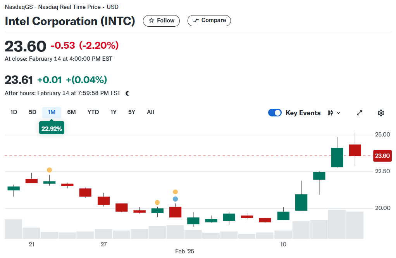Click the 10 date axis label
Viewport: 396px width, 258px height.
coord(283,244)
